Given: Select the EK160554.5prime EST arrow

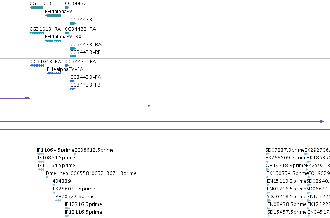Looking at the screenshot, I should 267,177.
